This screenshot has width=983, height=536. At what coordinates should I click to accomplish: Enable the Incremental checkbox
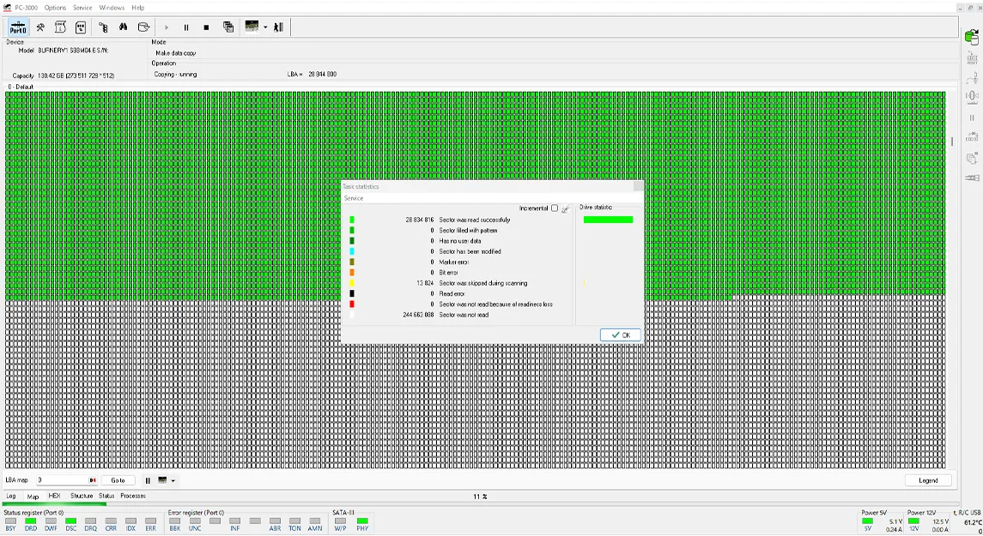pyautogui.click(x=555, y=208)
